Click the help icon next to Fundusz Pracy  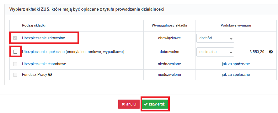(50, 75)
